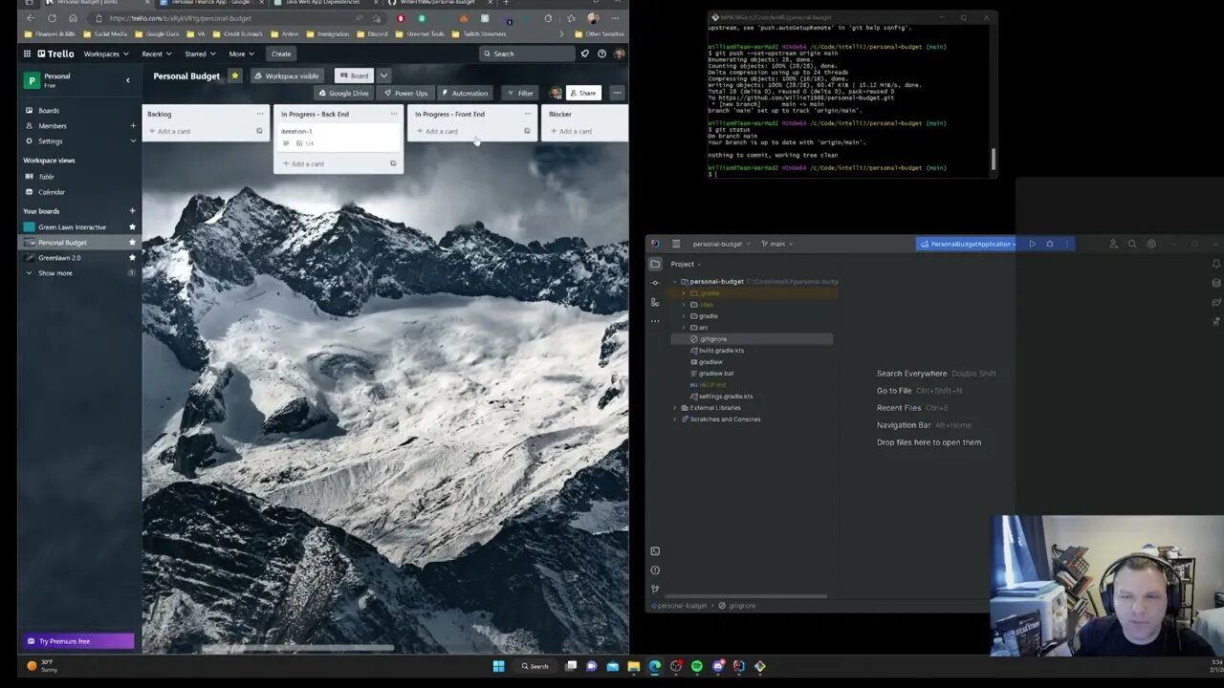Click Try Premium free button
The image size is (1224, 688).
click(x=79, y=641)
